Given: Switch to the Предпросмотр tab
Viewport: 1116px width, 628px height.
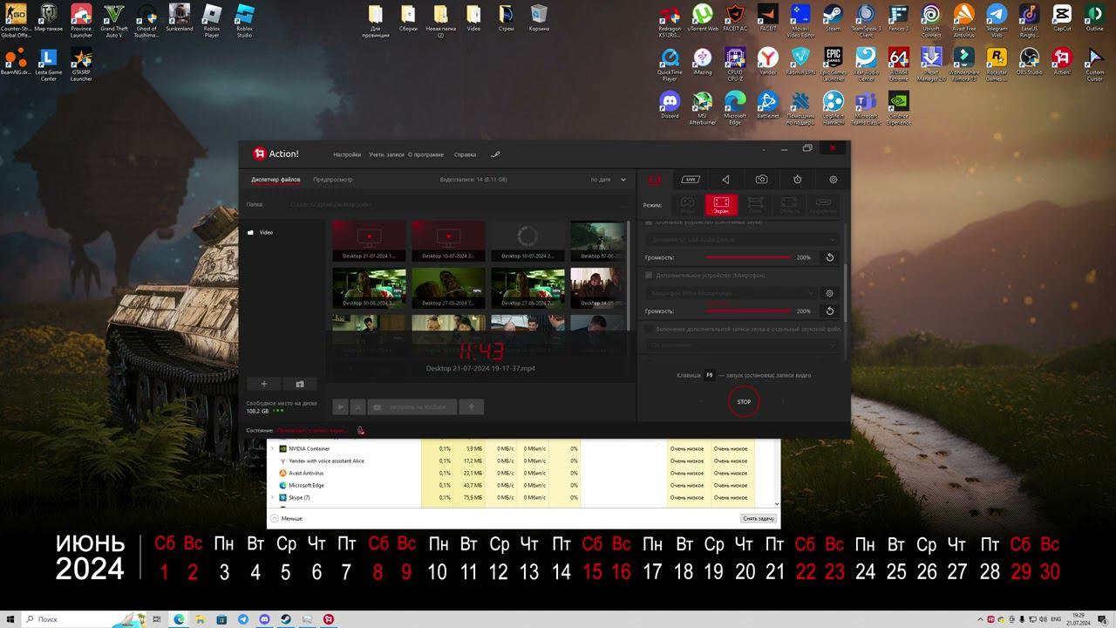Looking at the screenshot, I should [333, 180].
